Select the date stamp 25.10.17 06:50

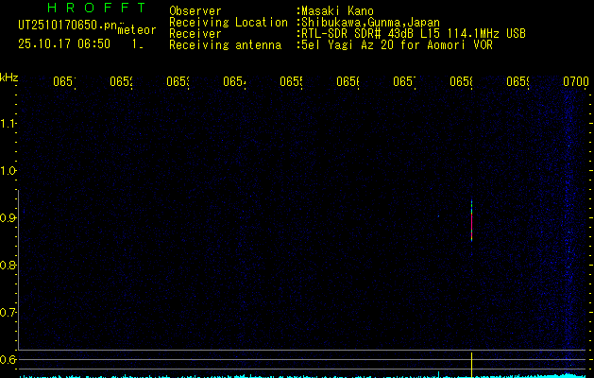tap(64, 43)
